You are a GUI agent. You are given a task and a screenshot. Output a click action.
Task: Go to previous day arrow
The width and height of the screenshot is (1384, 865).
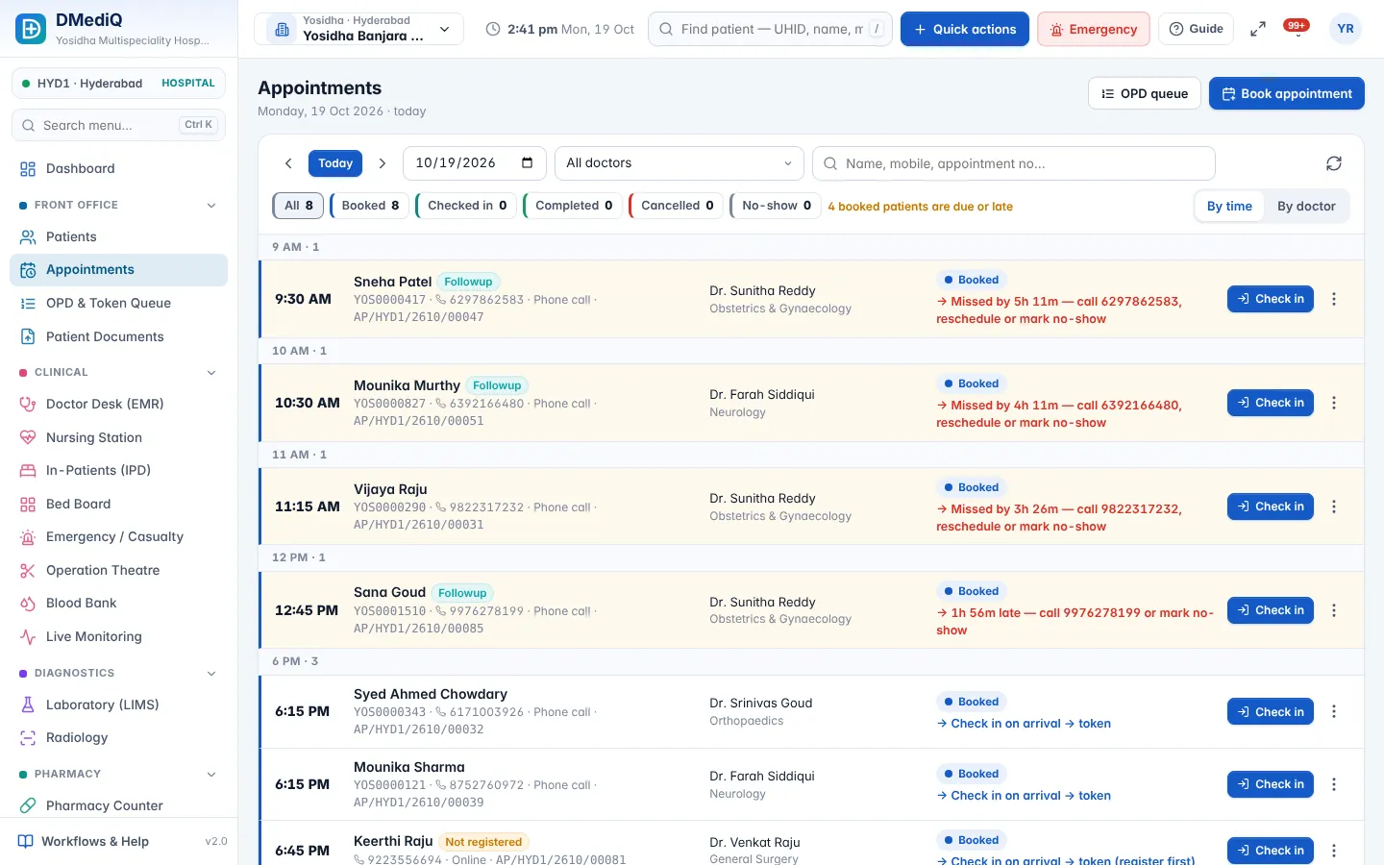(288, 163)
